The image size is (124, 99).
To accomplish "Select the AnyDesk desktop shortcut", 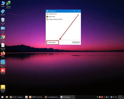I will (3, 71).
